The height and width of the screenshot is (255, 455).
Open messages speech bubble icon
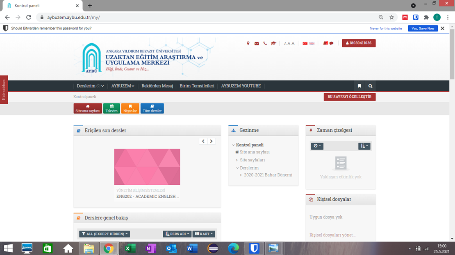point(331,43)
